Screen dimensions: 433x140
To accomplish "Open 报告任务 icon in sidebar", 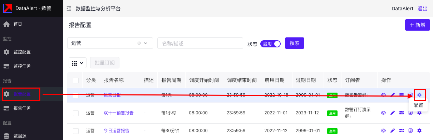I will tap(6, 108).
